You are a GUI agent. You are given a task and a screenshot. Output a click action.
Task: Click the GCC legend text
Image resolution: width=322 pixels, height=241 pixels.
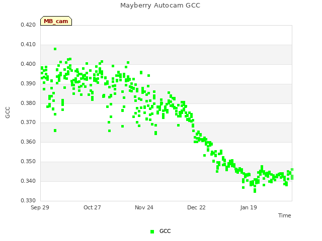[165, 231]
